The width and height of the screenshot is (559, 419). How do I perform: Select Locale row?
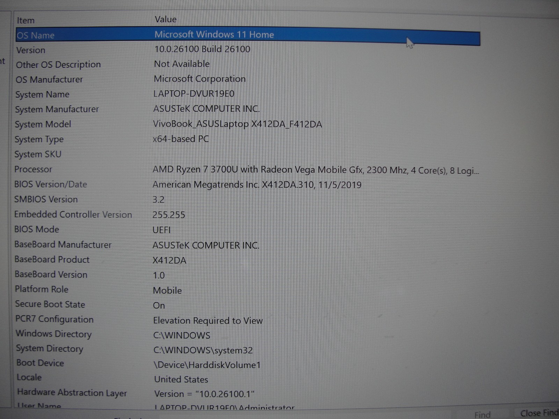coord(29,378)
